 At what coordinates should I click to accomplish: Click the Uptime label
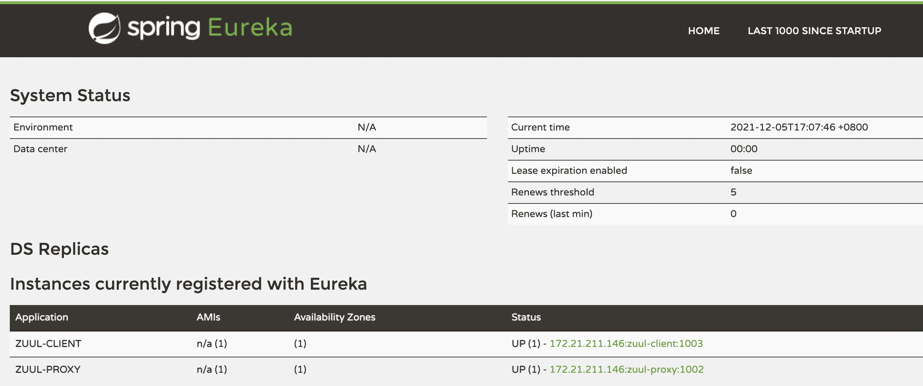pyautogui.click(x=528, y=149)
